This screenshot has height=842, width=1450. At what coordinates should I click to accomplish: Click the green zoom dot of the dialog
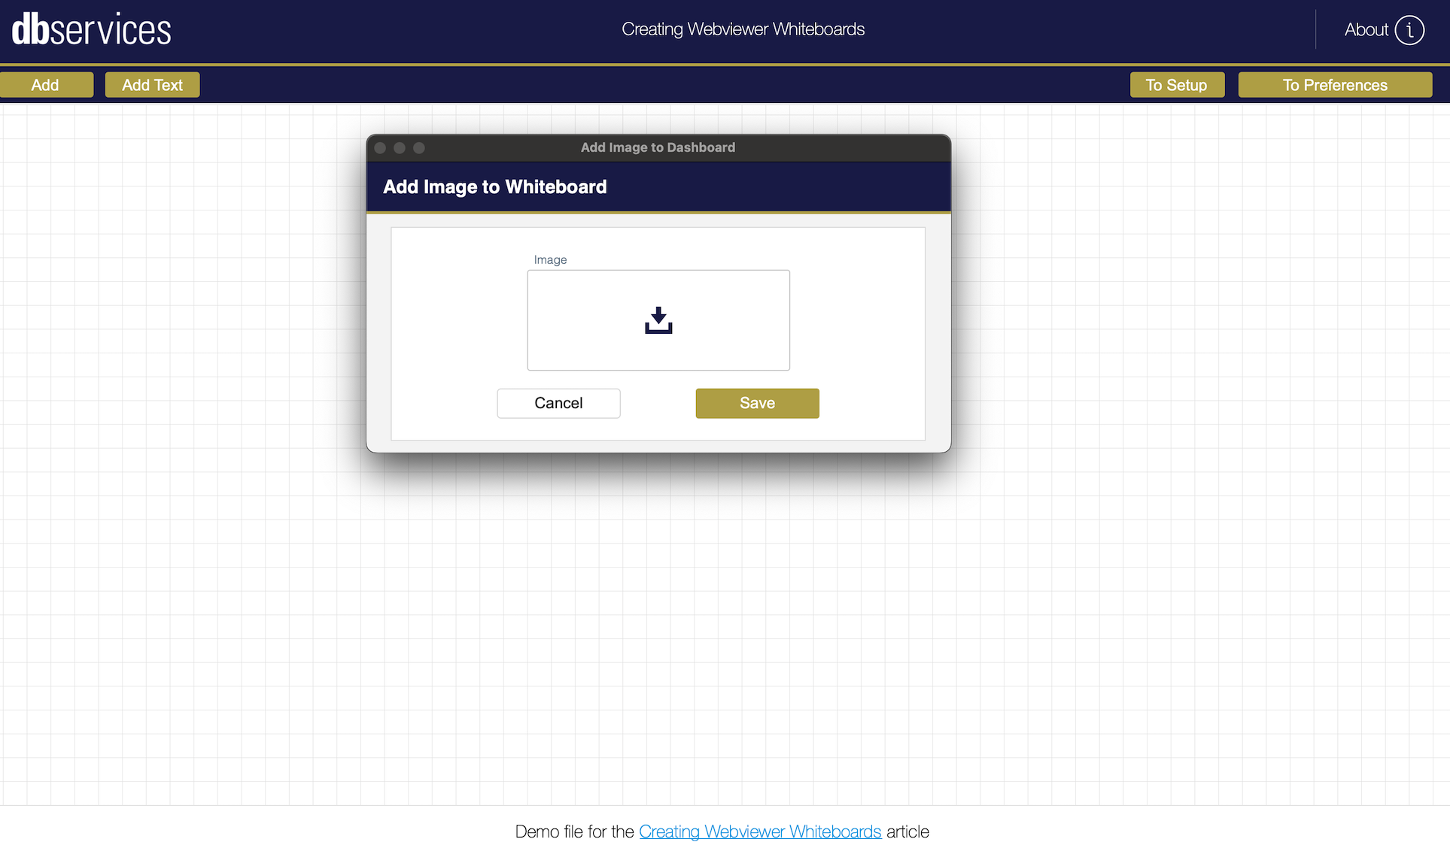[x=419, y=148]
